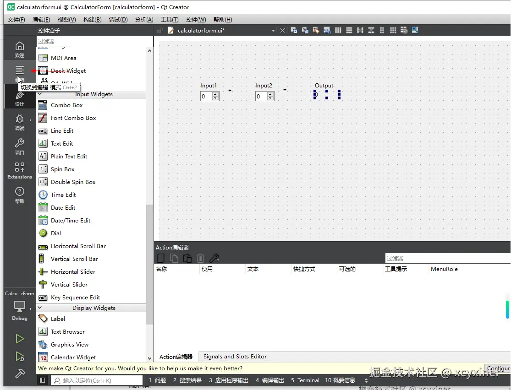Select Double Spin Box widget item

click(x=91, y=182)
